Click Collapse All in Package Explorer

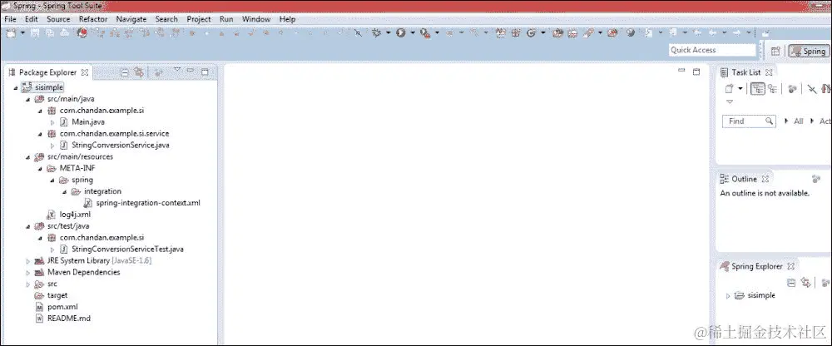(x=126, y=72)
